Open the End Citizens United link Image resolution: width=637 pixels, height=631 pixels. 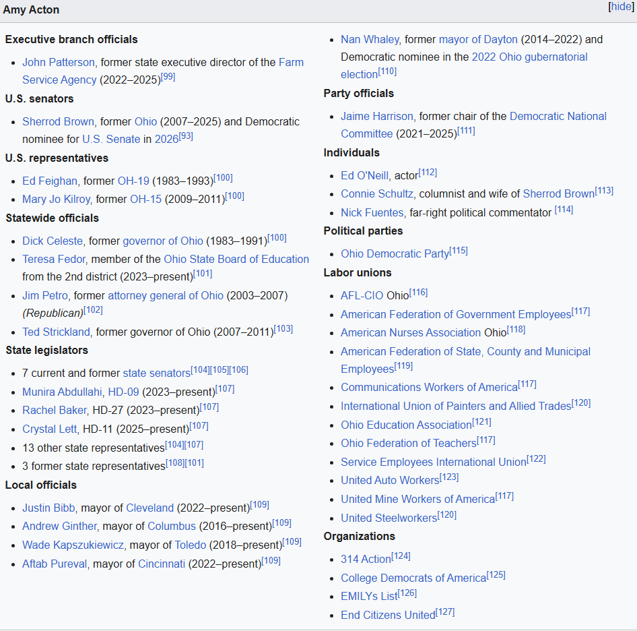coord(388,615)
